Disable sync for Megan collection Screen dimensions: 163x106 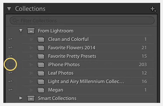click(x=10, y=89)
